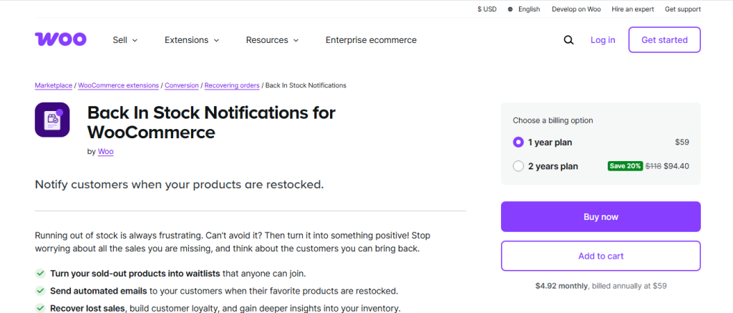Open the $ USD currency selector

[x=487, y=9]
